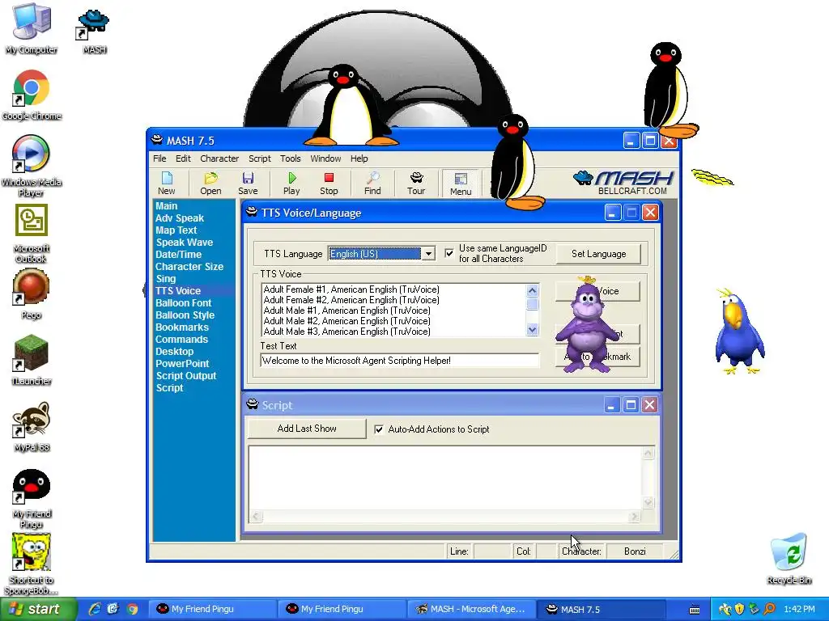
Task: Open the Character menu
Action: [x=219, y=158]
